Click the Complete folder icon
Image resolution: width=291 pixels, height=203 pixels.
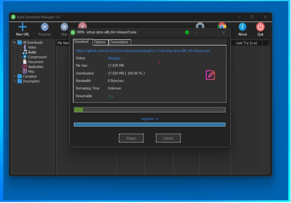pos(20,76)
